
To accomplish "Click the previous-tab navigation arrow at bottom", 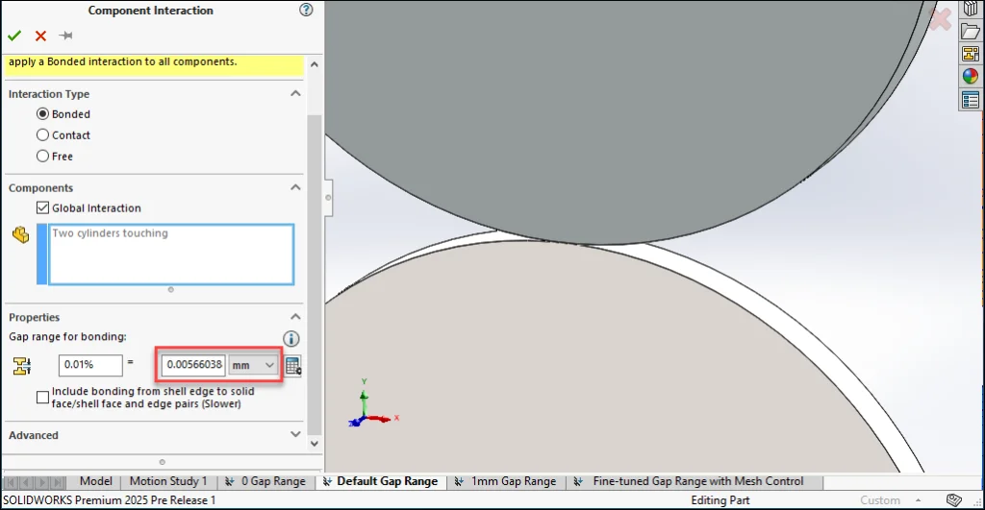I will click(x=26, y=482).
